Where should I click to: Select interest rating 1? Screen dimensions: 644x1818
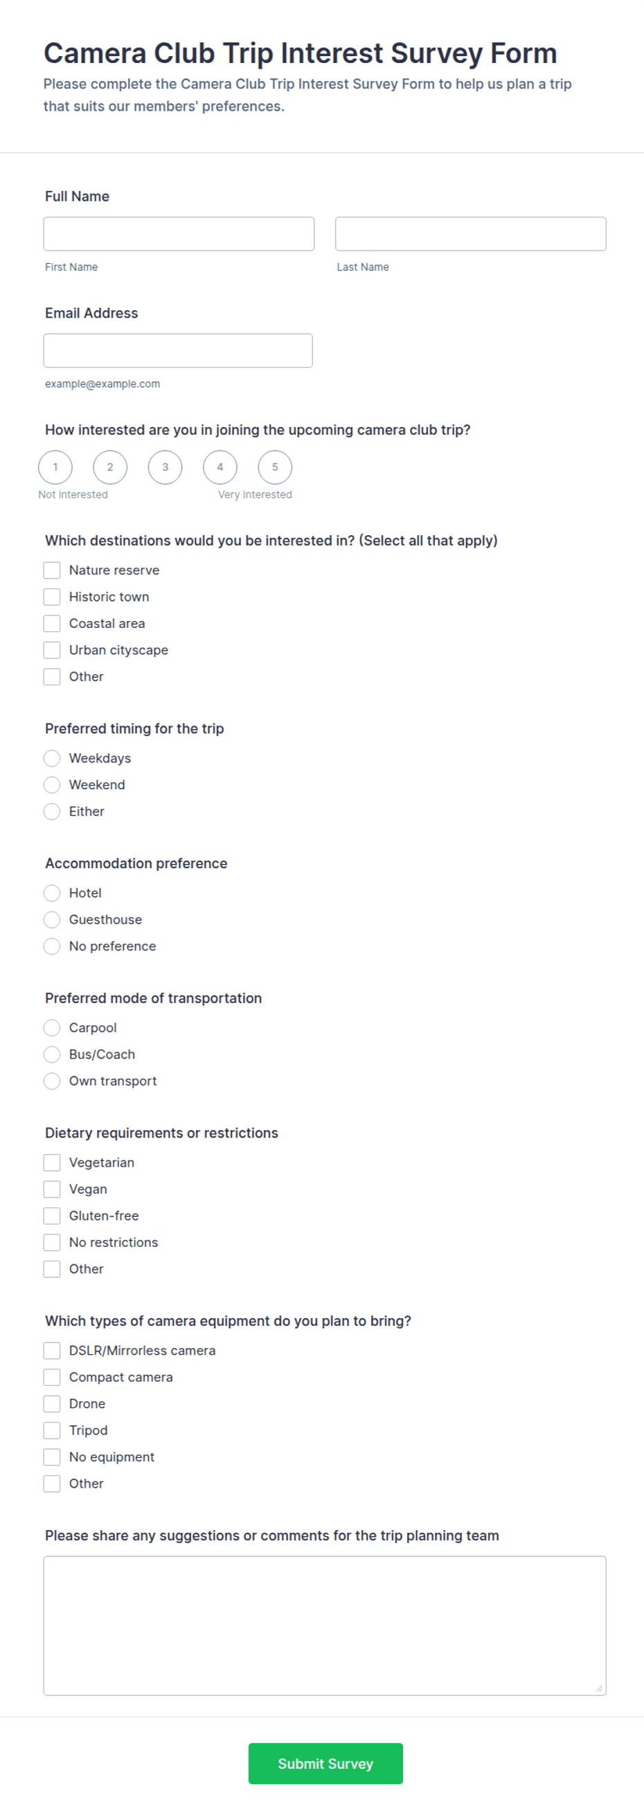click(x=55, y=467)
